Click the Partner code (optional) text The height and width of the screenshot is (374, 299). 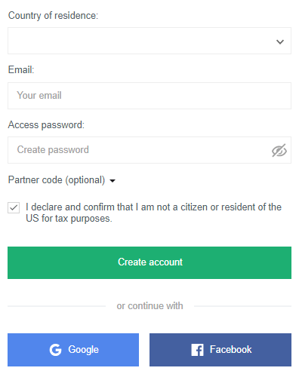point(57,180)
